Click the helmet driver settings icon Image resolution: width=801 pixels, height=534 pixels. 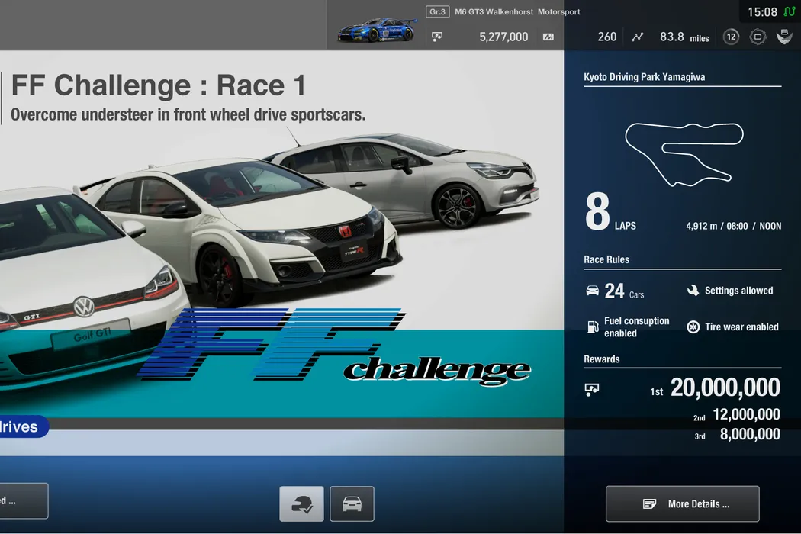coord(302,503)
